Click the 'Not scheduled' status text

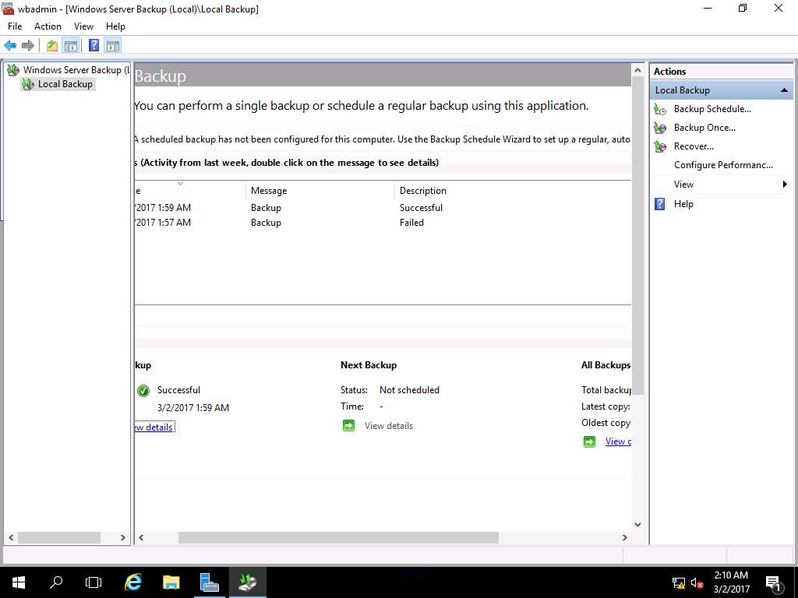pos(409,390)
